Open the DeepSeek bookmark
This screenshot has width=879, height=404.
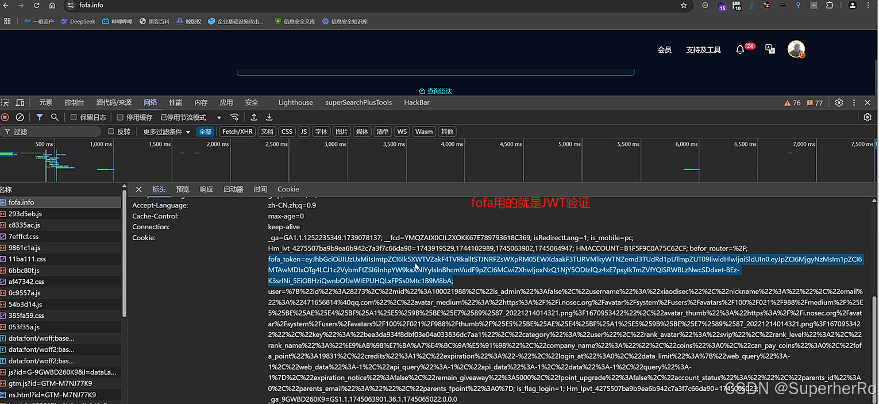click(x=78, y=21)
